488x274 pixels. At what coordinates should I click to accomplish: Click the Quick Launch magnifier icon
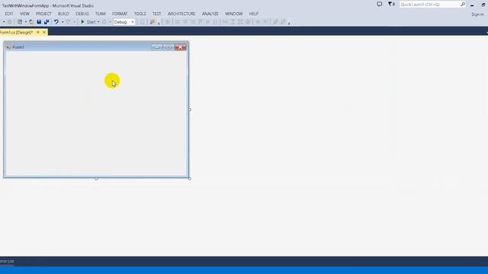pyautogui.click(x=463, y=4)
